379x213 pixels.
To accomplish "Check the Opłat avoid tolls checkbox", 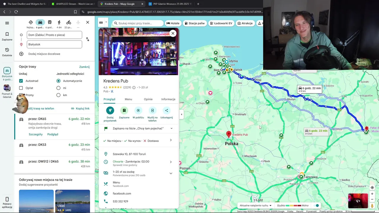I will (x=21, y=88).
